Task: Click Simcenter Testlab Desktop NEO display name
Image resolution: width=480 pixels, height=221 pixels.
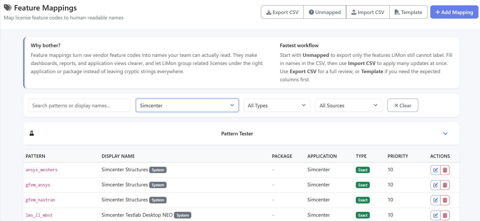Action: click(x=137, y=215)
